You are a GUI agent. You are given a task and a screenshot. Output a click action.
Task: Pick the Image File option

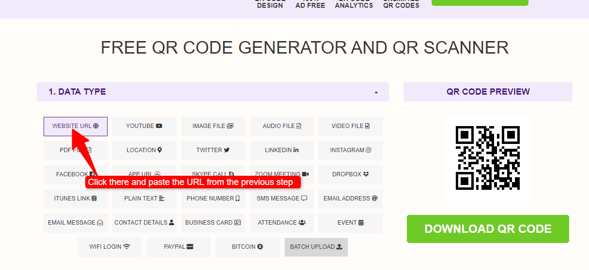tap(213, 126)
